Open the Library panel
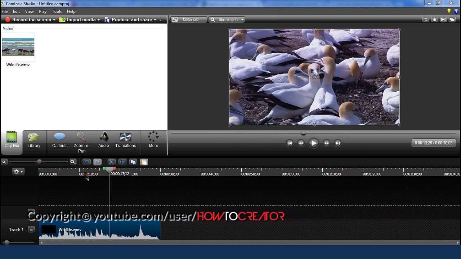The width and height of the screenshot is (461, 259). [33, 140]
